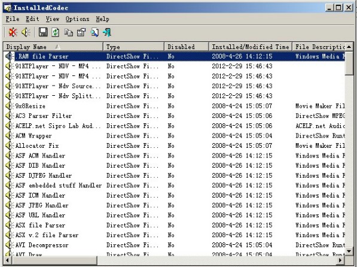Copy selected items using toolbar copy icon
This screenshot has width=357, height=267.
pos(69,32)
